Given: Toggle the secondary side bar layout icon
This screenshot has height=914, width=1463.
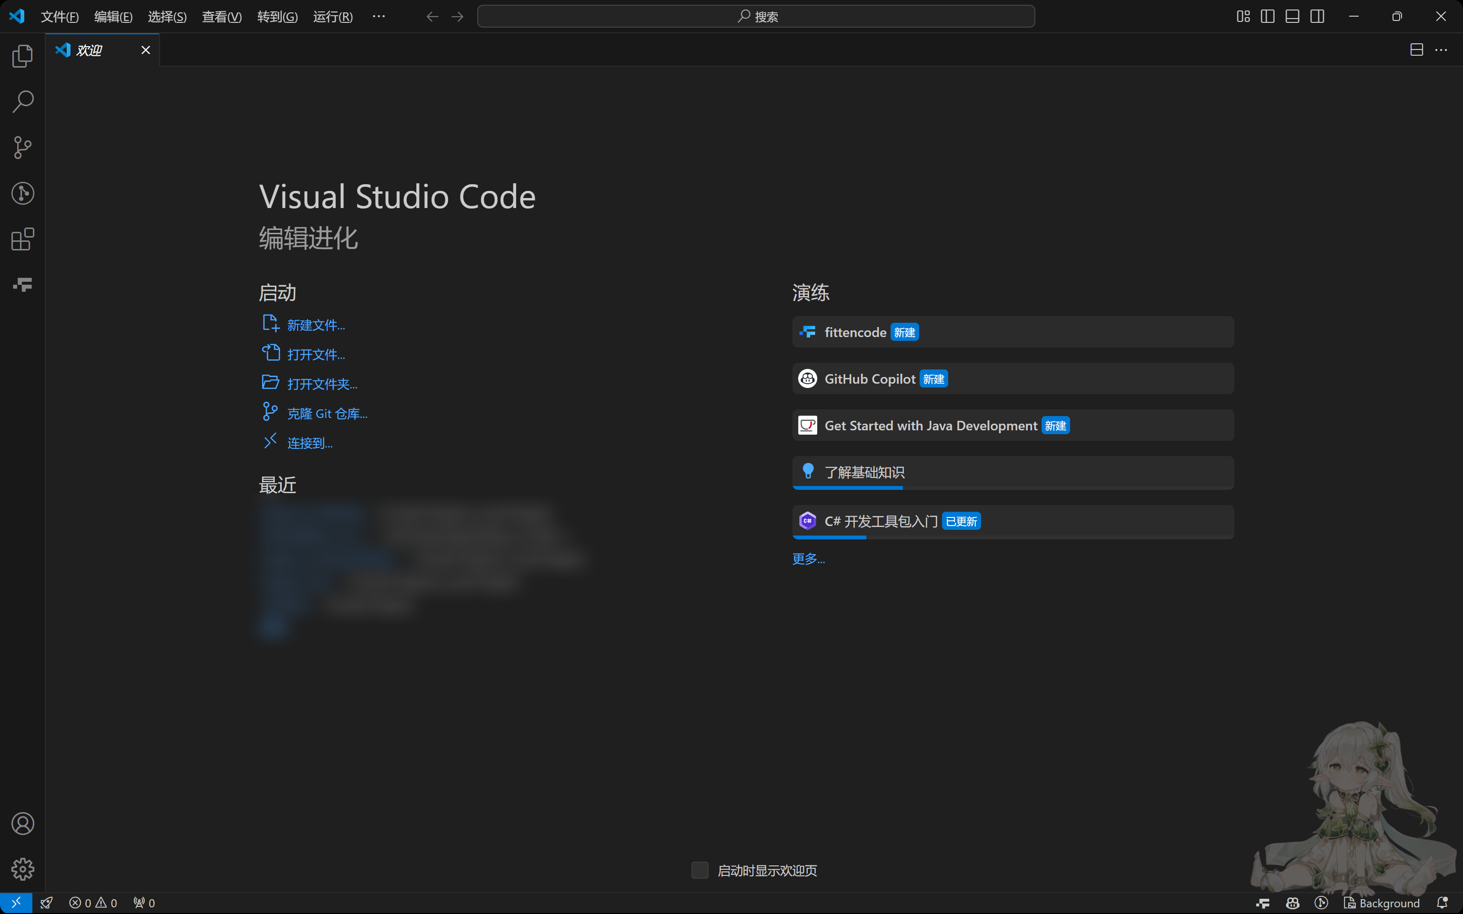Looking at the screenshot, I should coord(1317,16).
